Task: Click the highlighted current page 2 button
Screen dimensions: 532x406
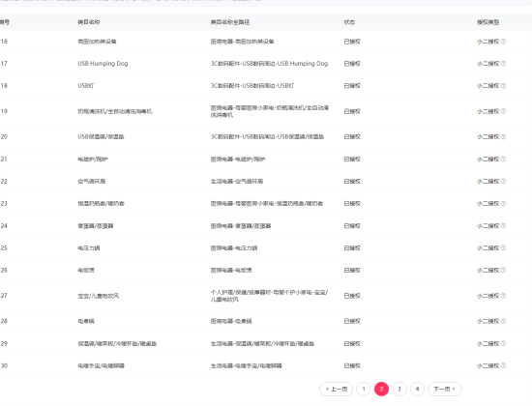Action: (x=381, y=389)
